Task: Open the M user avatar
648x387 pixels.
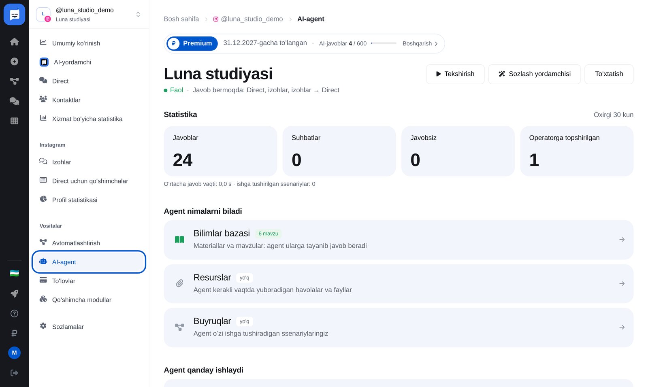Action: pos(14,353)
